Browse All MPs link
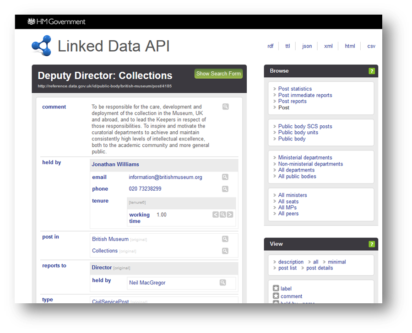This screenshot has width=412, height=333. tap(287, 208)
